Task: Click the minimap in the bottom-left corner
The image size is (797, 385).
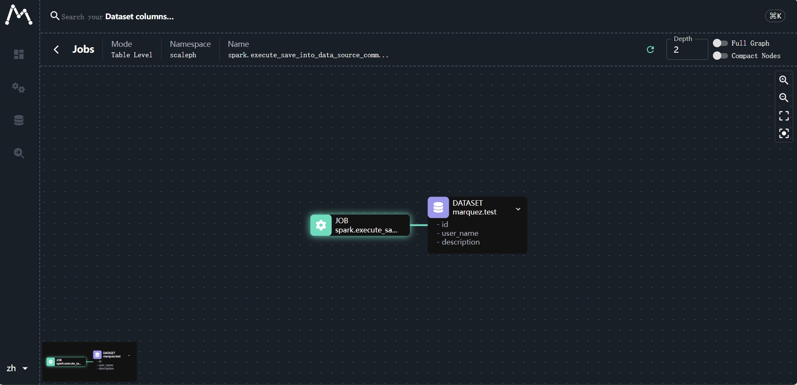Action: pyautogui.click(x=90, y=362)
